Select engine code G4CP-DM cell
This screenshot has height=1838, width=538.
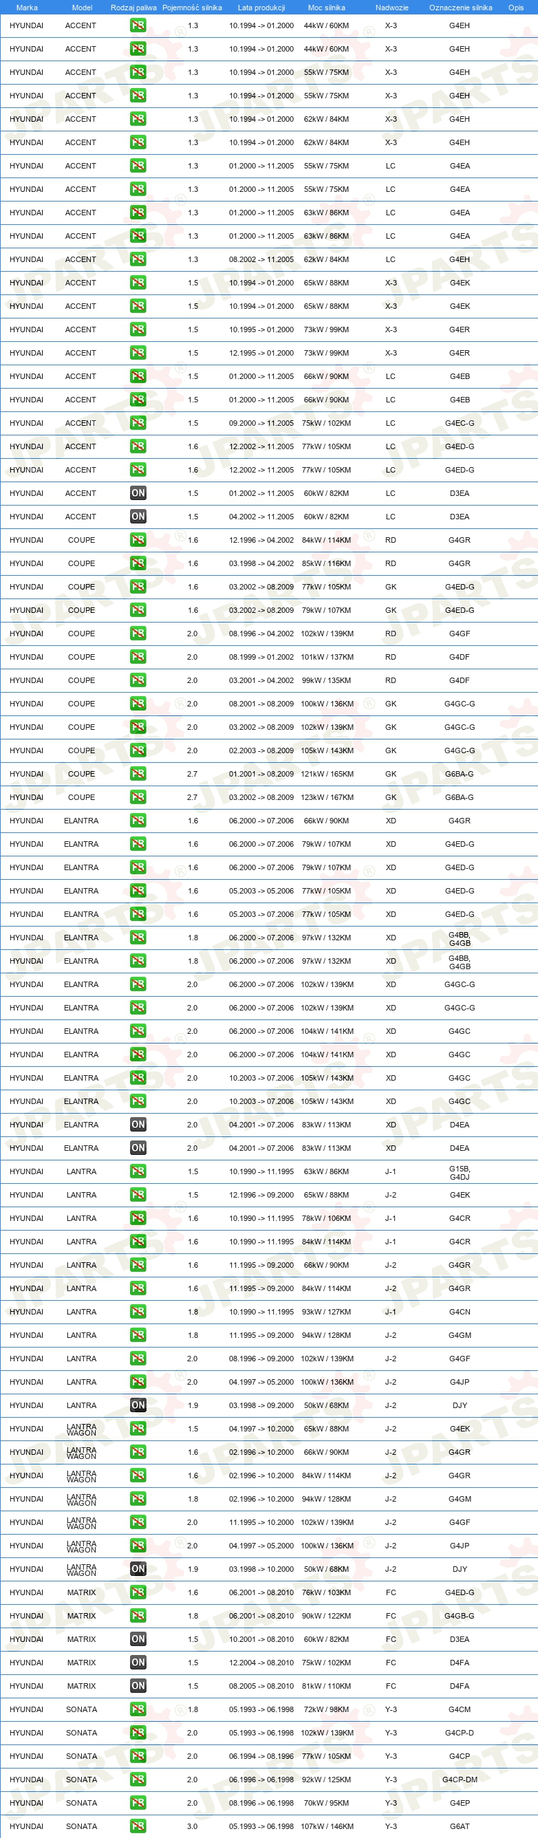[460, 1780]
